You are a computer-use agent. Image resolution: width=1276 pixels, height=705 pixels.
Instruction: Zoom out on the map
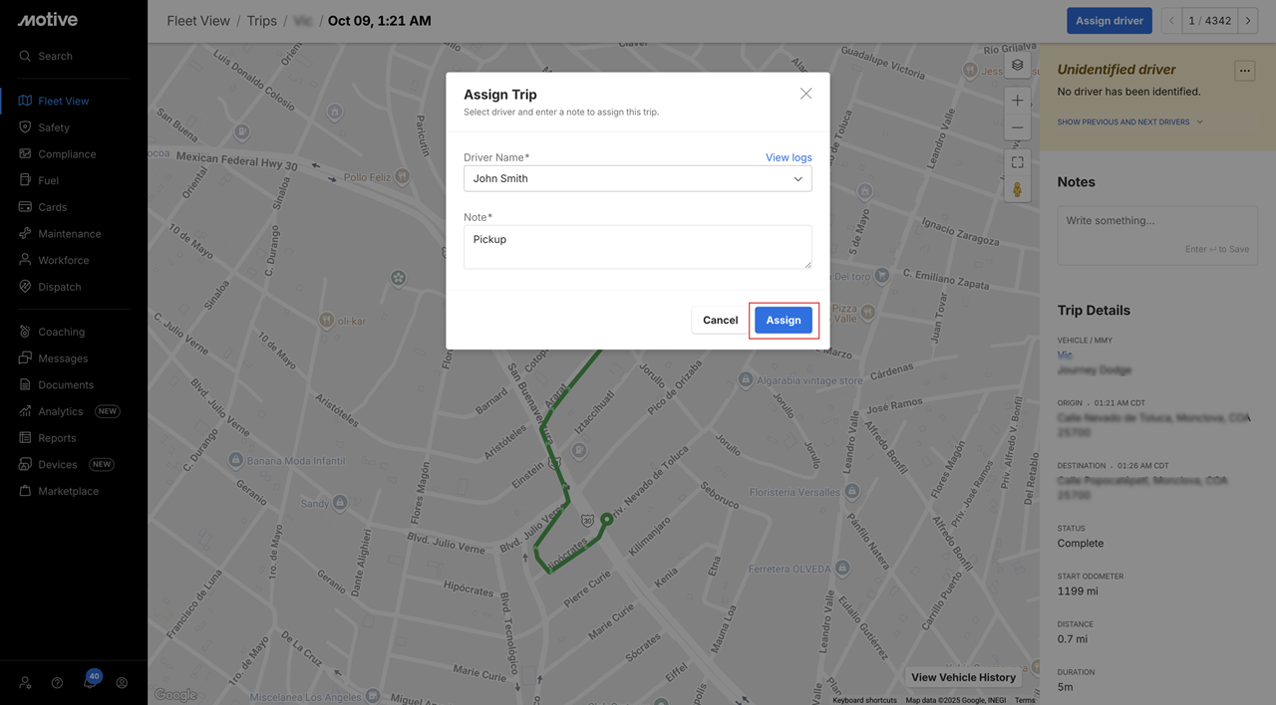point(1017,127)
